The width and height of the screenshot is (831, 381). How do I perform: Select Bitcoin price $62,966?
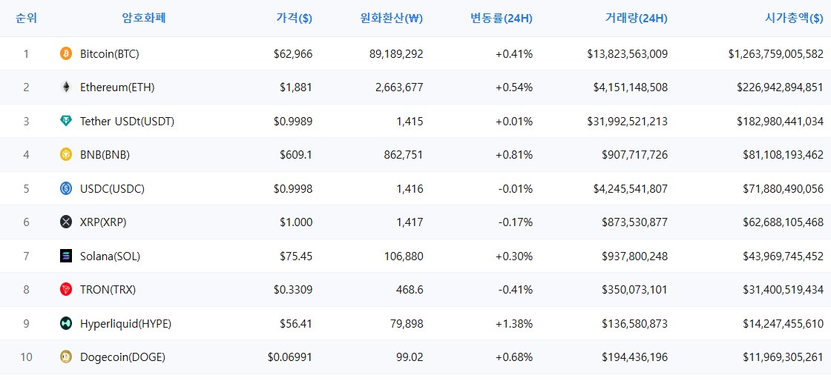(293, 53)
